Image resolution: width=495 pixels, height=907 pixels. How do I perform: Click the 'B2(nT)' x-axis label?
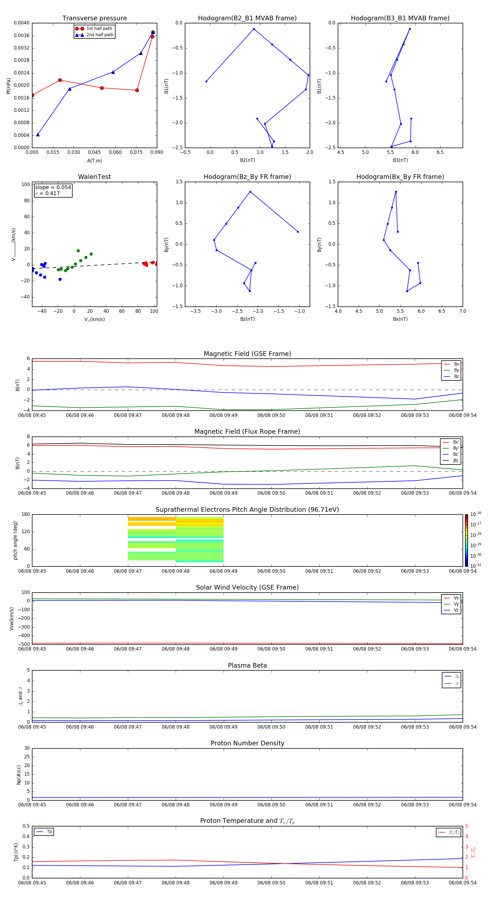[247, 160]
